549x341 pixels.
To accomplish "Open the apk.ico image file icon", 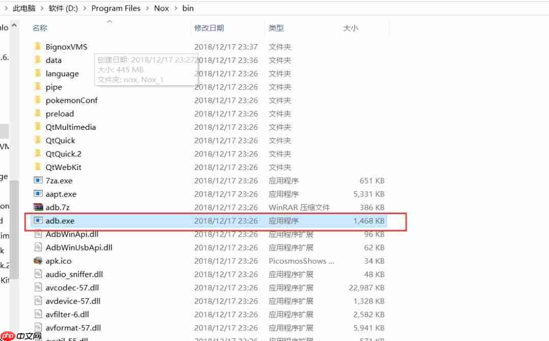I will (39, 261).
